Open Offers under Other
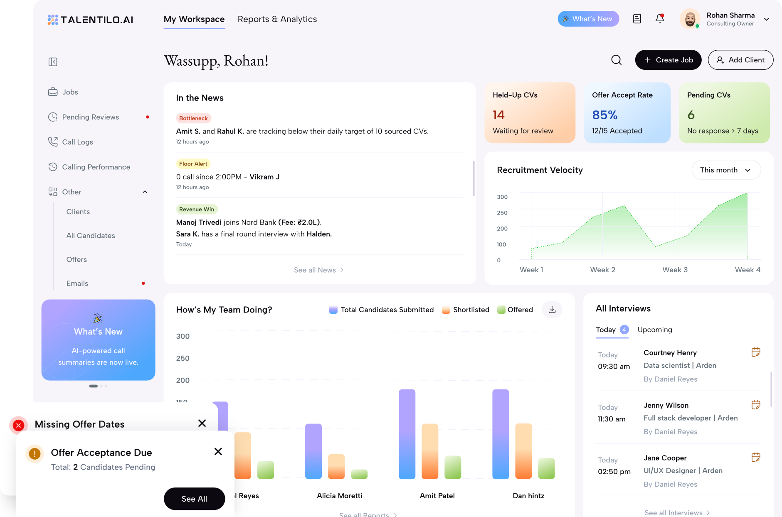 (x=76, y=259)
